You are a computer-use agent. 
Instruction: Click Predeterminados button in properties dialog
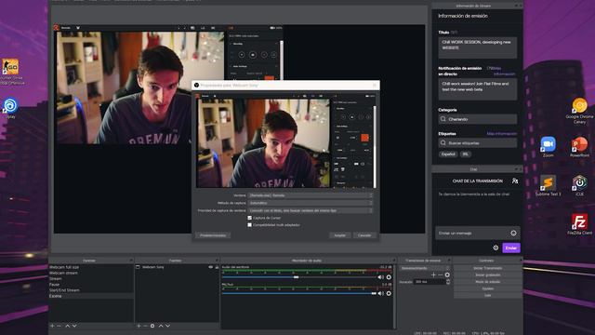click(x=213, y=235)
